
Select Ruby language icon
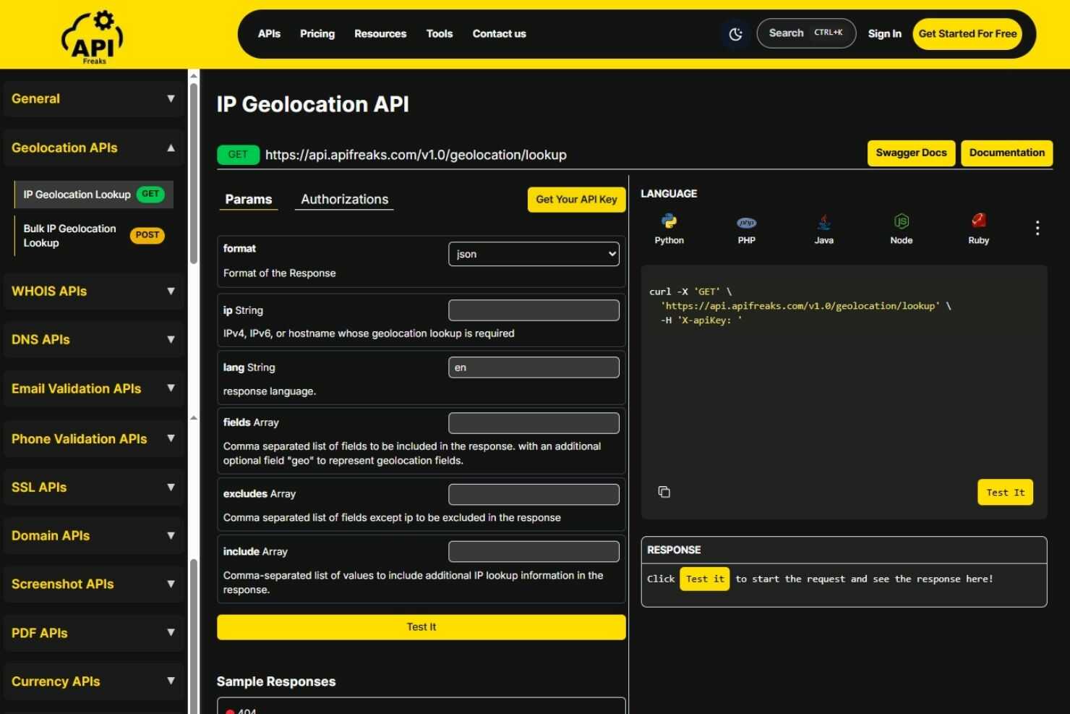[978, 220]
